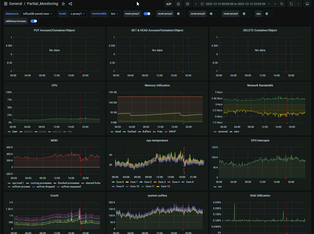
Task: Click the share dashboard icon
Action: click(70, 4)
